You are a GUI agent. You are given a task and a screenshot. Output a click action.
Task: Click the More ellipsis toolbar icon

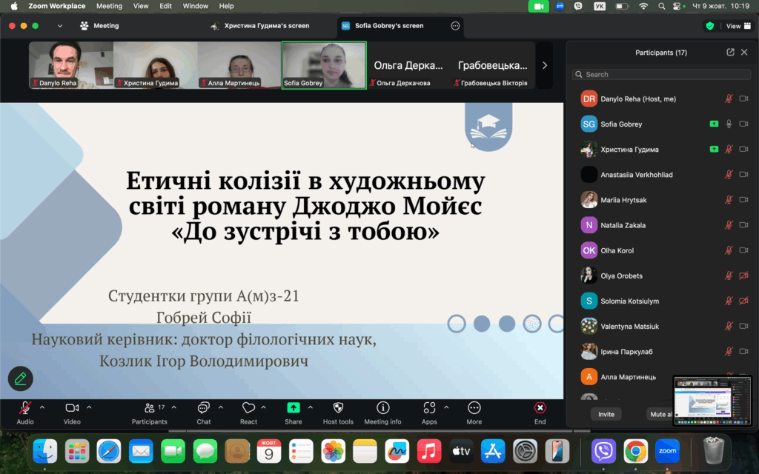(474, 408)
